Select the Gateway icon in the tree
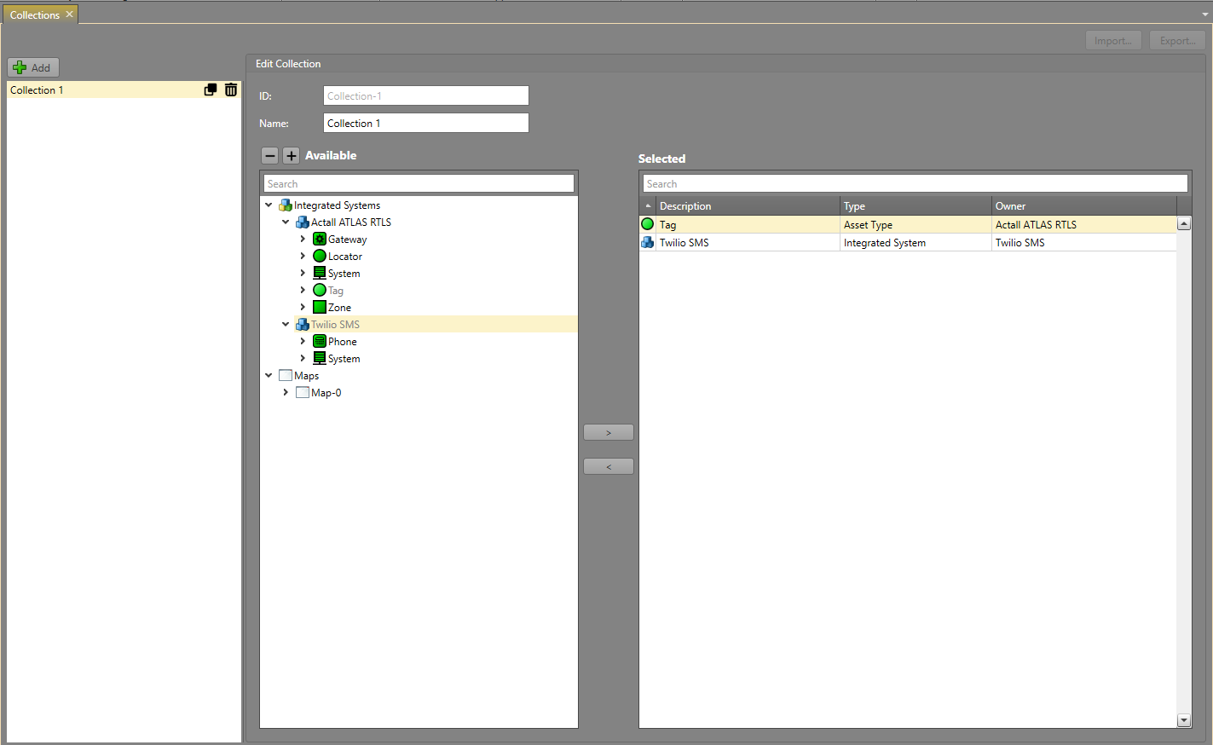Image resolution: width=1213 pixels, height=745 pixels. click(x=320, y=240)
